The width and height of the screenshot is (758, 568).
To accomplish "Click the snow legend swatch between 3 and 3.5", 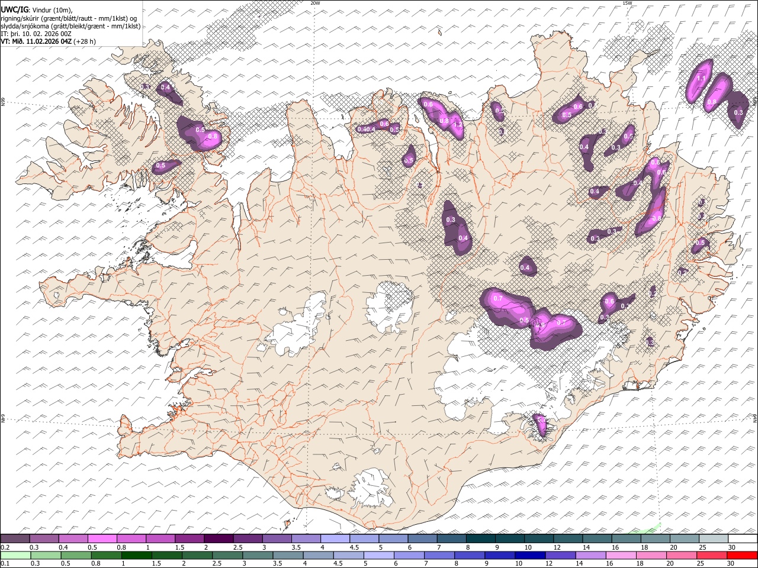I will click(277, 538).
